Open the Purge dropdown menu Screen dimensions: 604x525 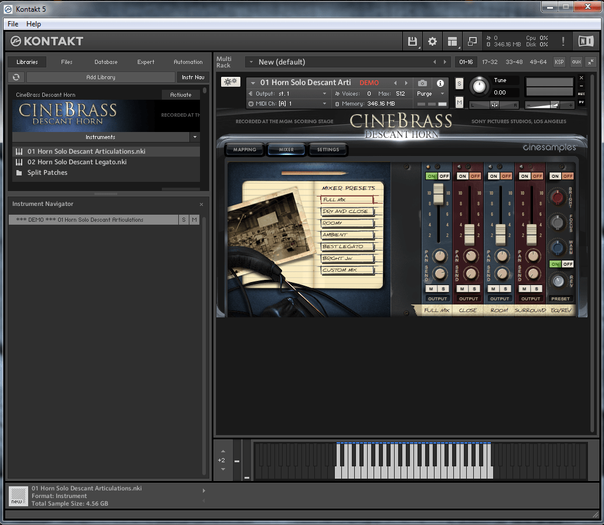point(430,94)
